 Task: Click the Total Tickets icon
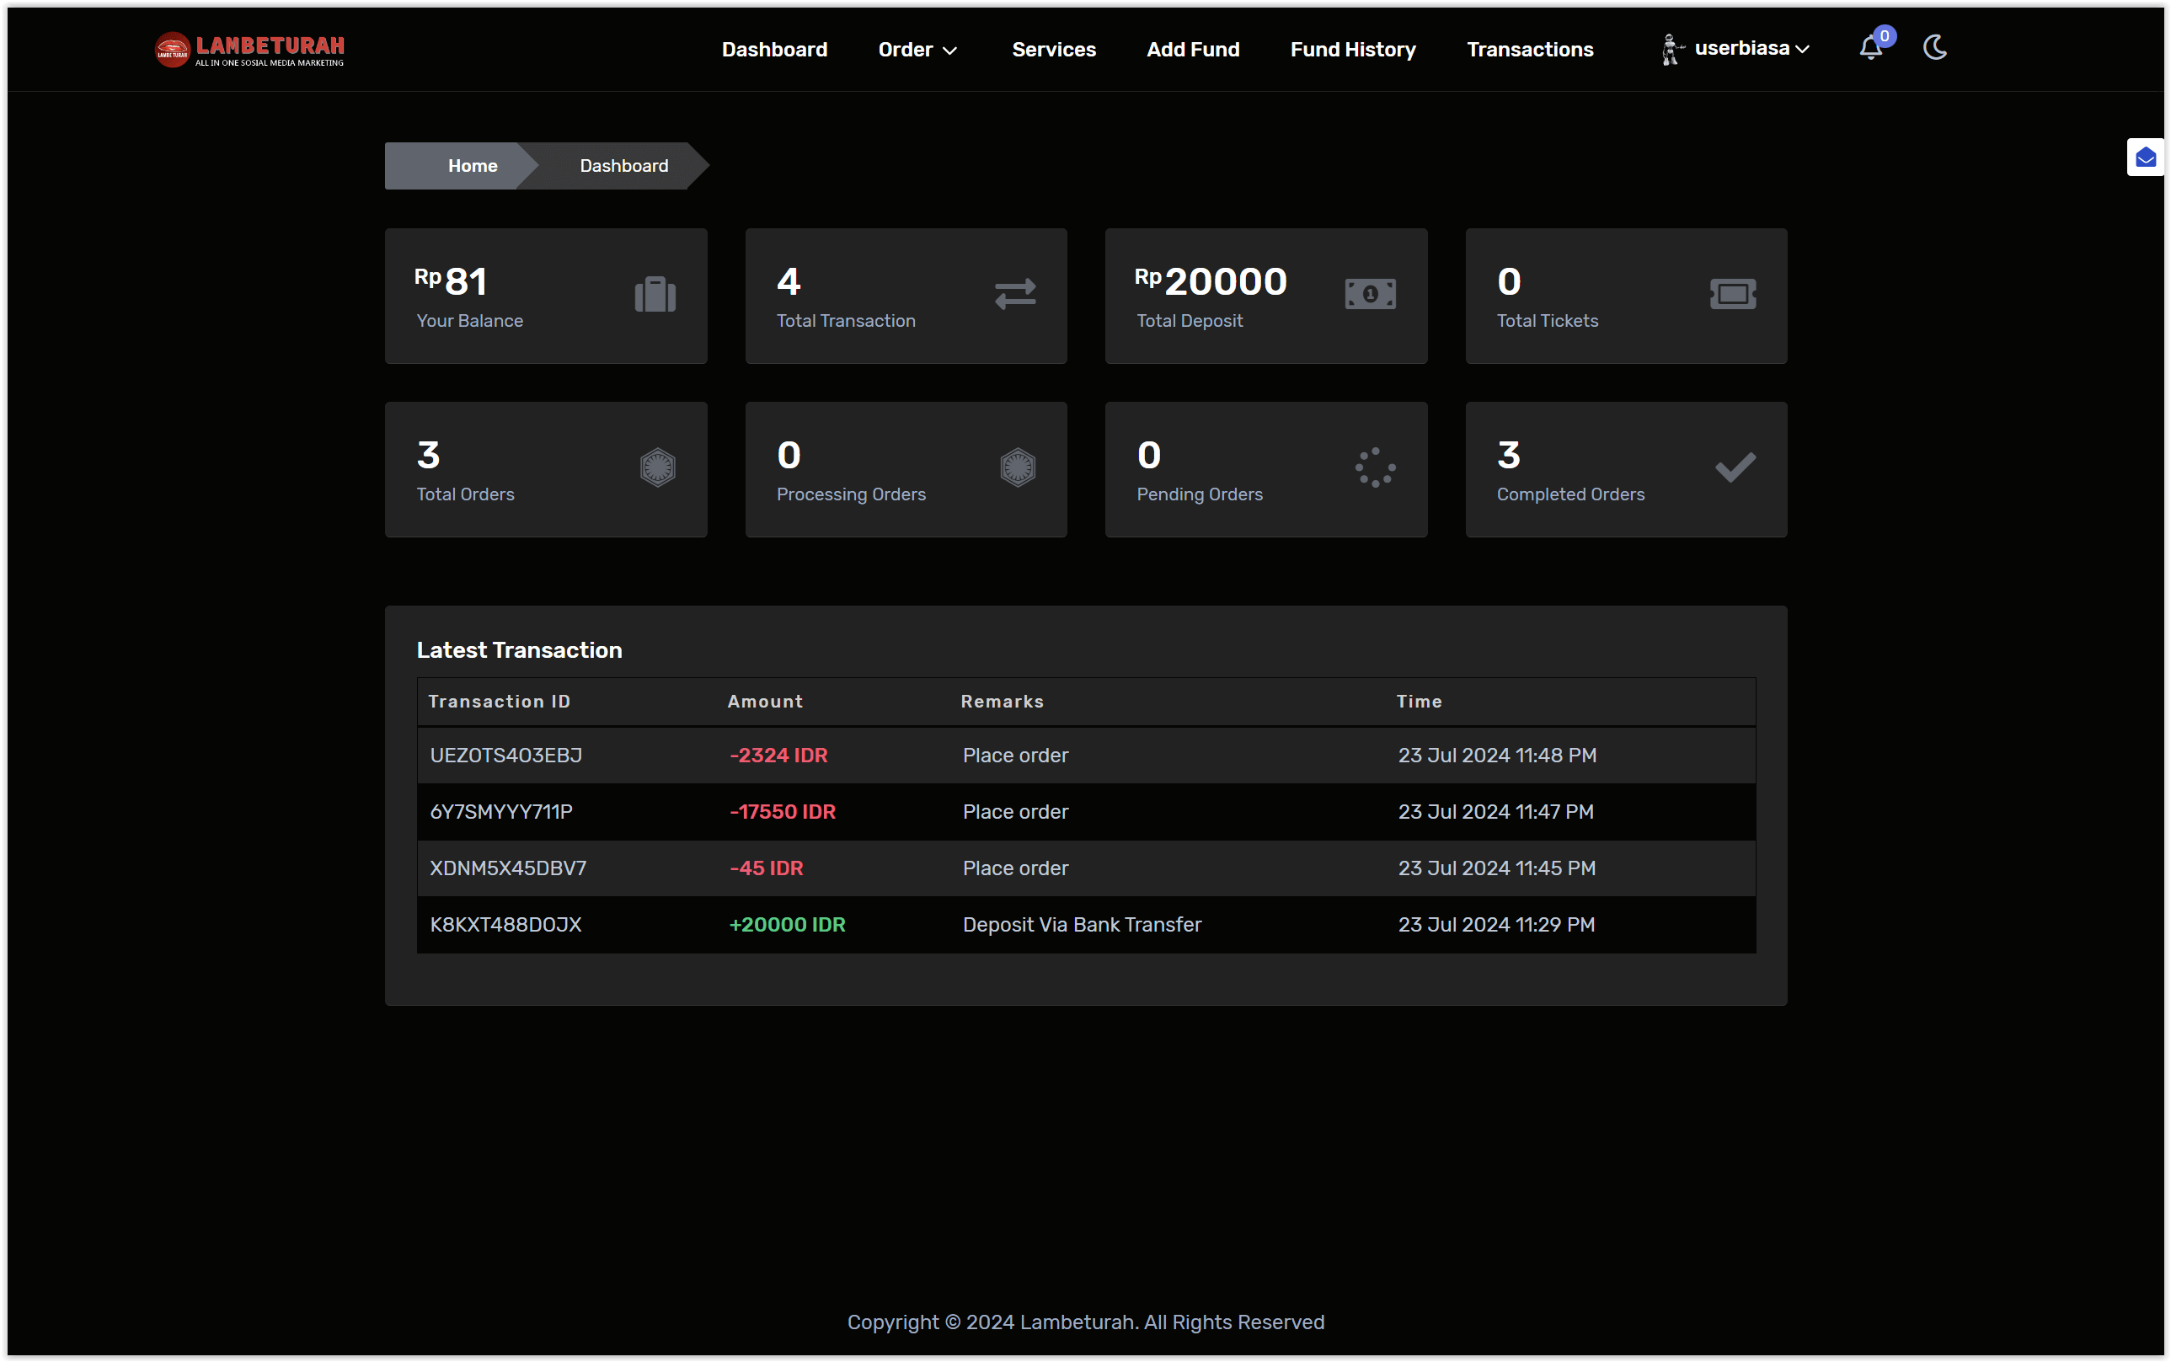pyautogui.click(x=1732, y=294)
